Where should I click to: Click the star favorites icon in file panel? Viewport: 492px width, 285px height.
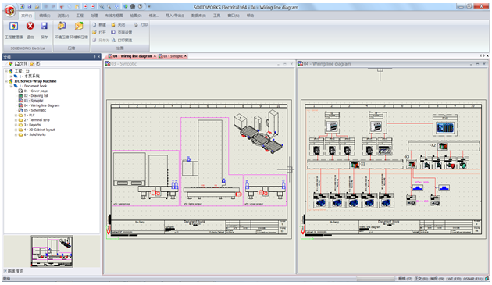(32, 64)
